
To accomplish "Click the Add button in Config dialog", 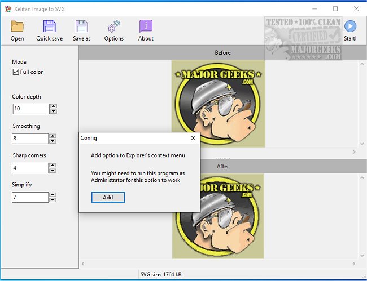I will 108,198.
